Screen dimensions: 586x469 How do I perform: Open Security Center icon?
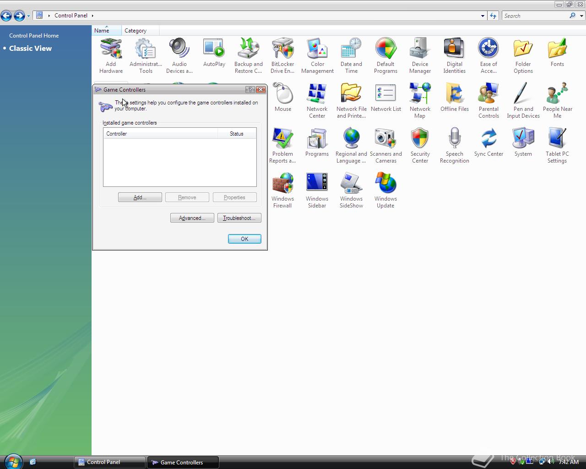coord(420,146)
